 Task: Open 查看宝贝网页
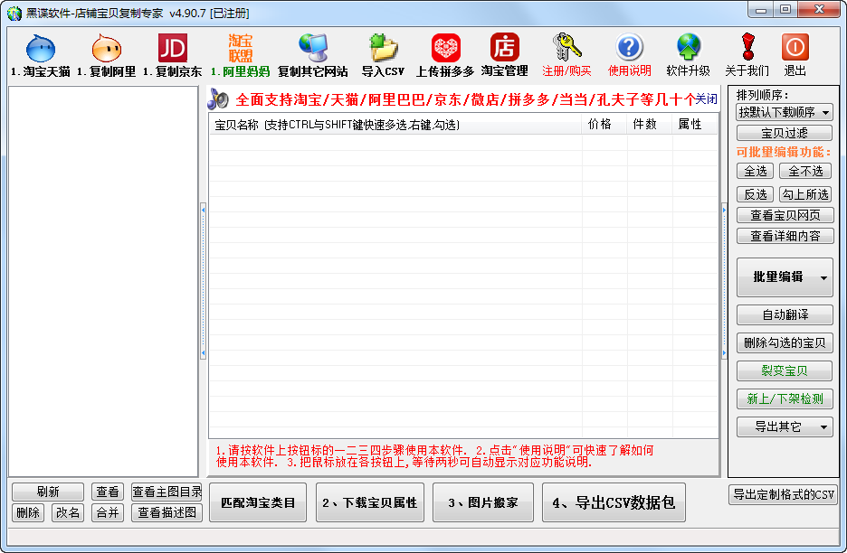click(785, 215)
